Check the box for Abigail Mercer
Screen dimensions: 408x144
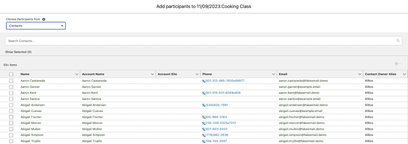[11, 123]
